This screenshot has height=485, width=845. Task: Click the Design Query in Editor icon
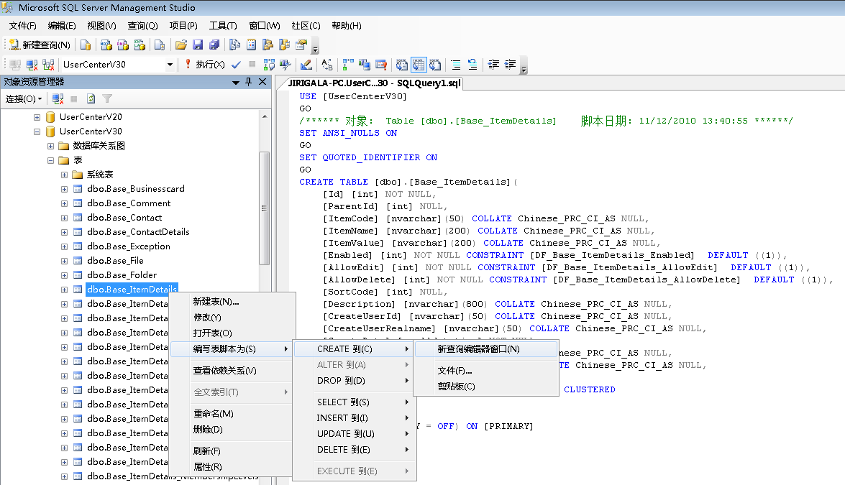tap(306, 65)
